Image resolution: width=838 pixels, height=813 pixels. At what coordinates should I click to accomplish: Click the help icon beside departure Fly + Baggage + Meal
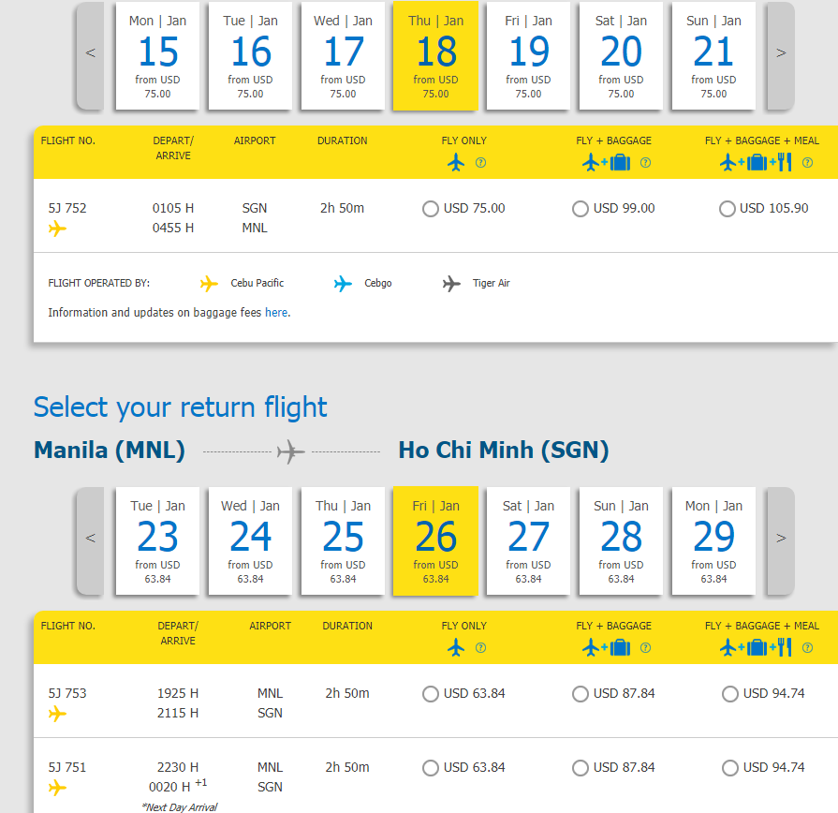[x=807, y=163]
